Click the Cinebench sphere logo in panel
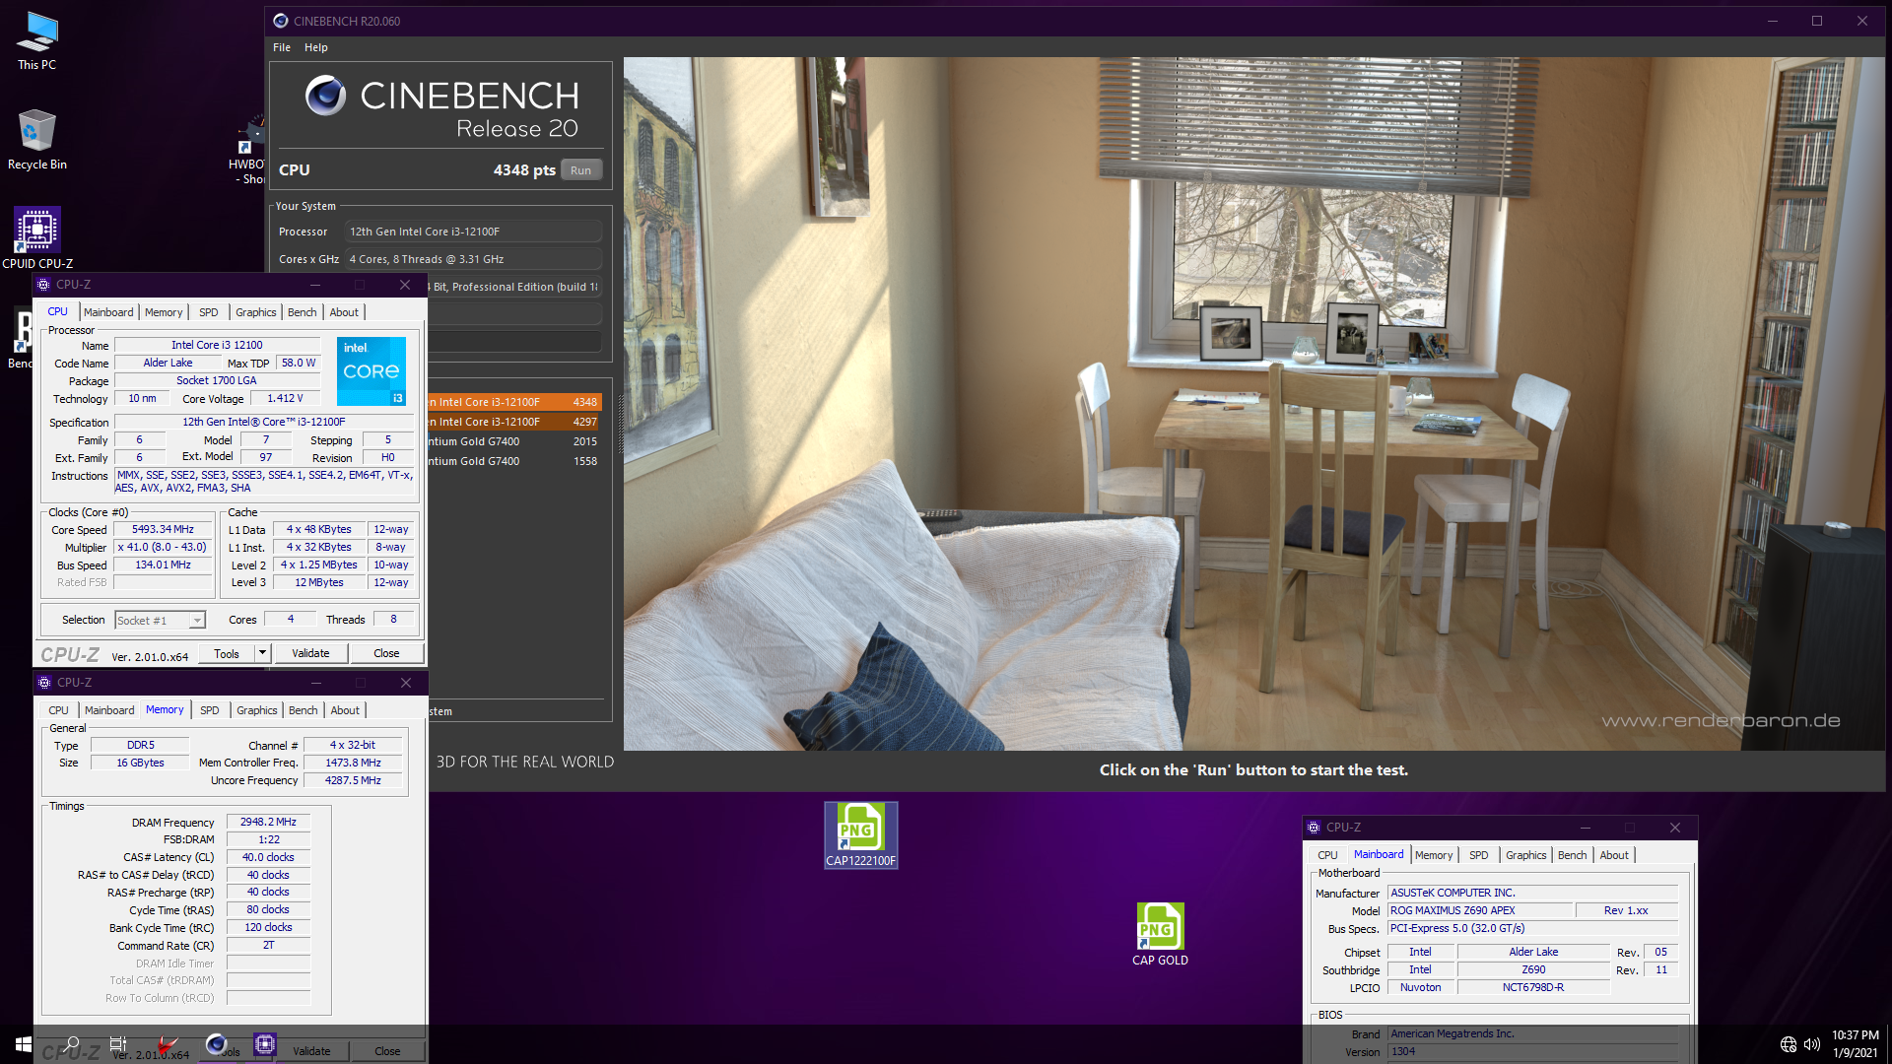1892x1064 pixels. [325, 96]
